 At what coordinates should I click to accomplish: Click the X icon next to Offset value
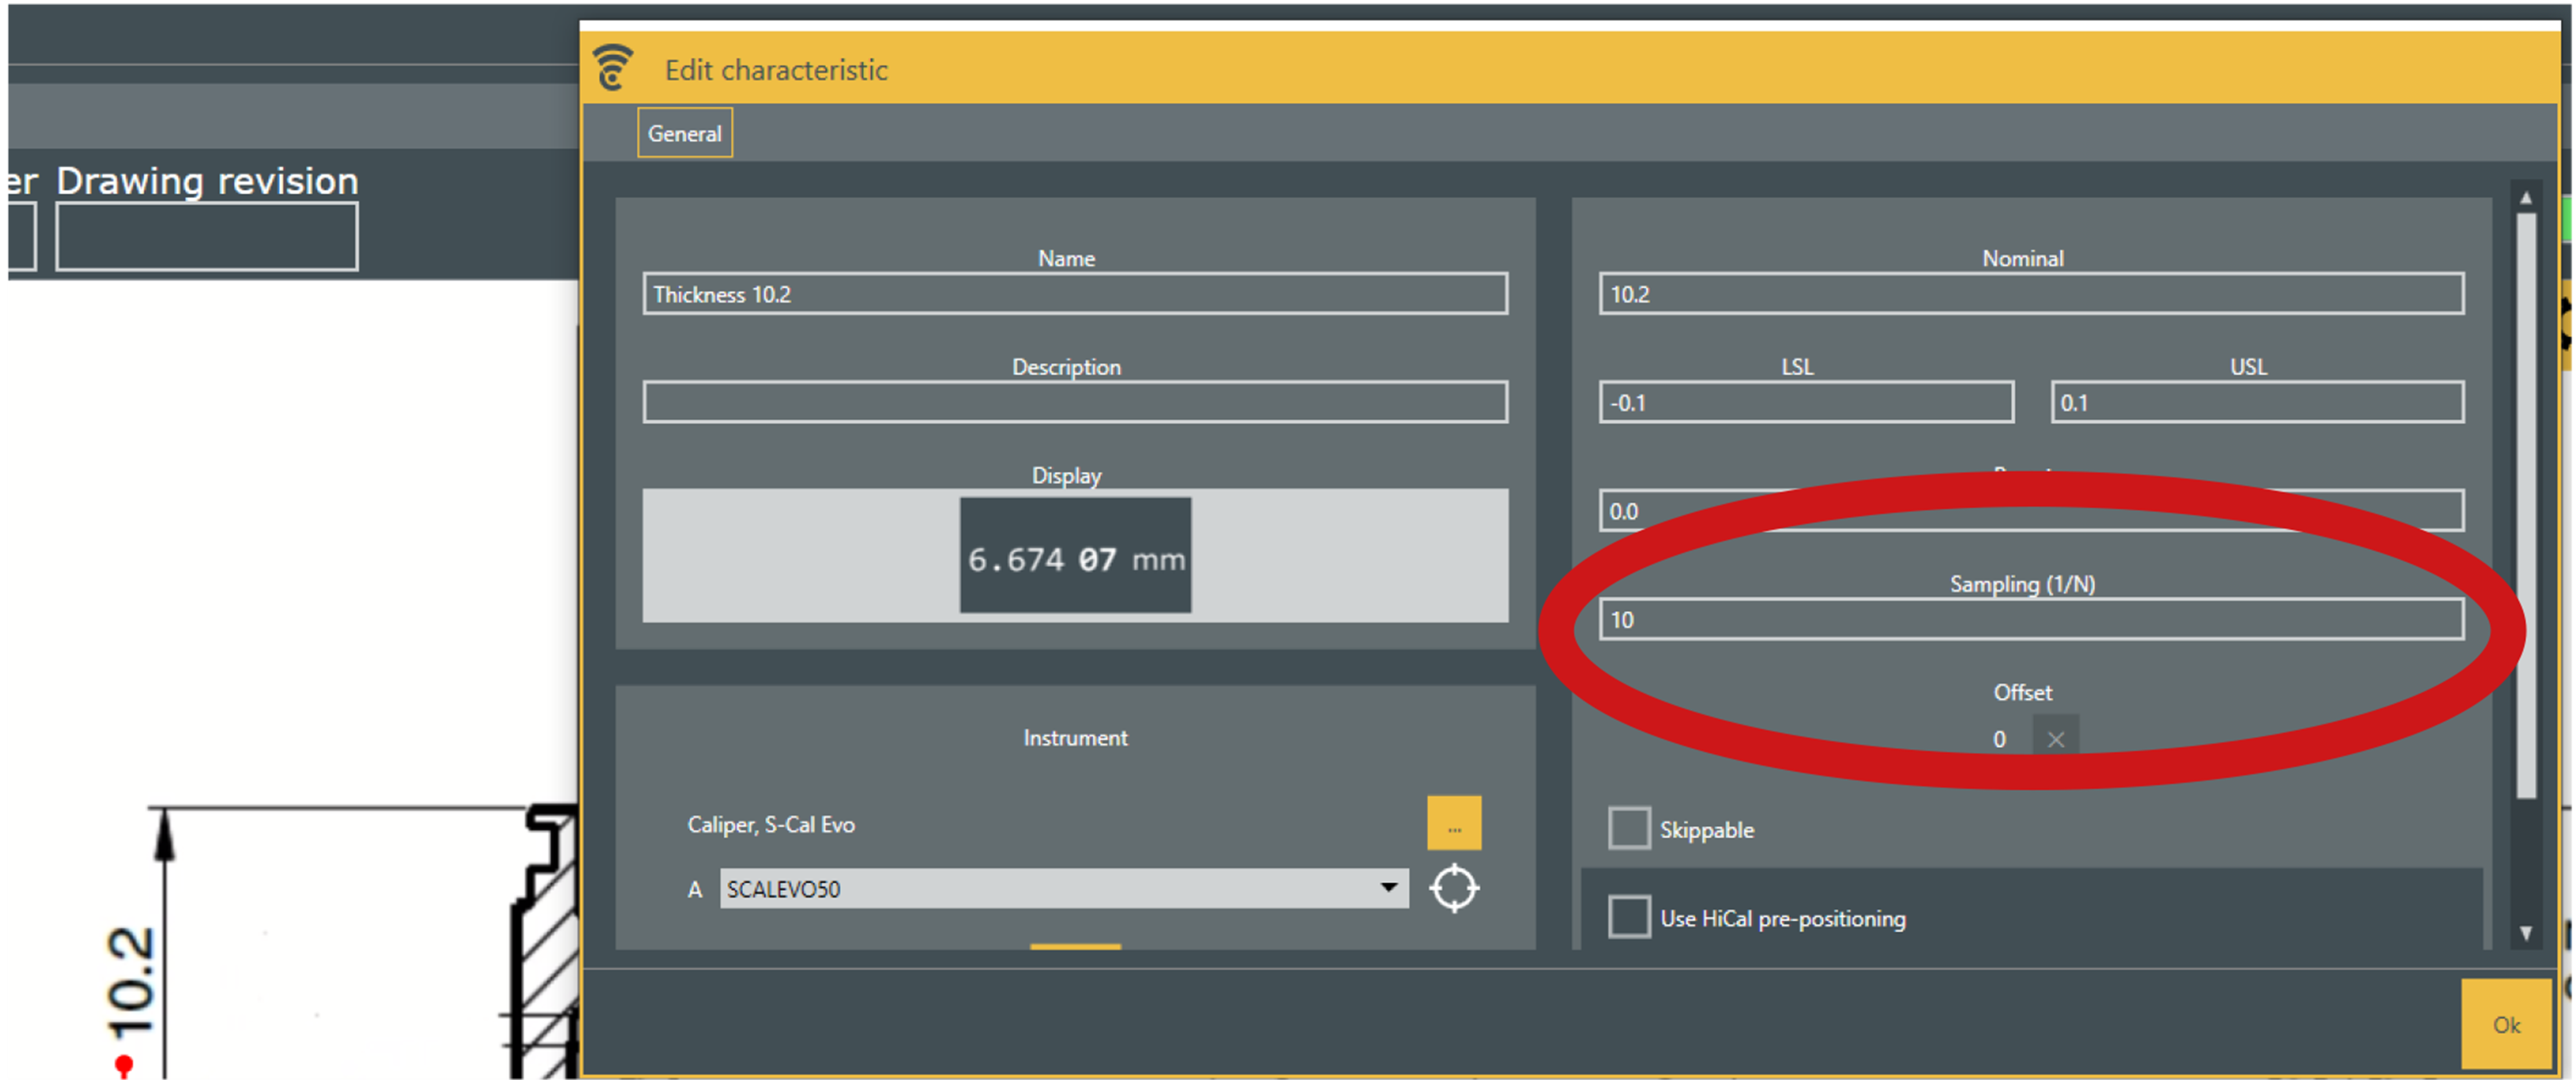point(2055,739)
